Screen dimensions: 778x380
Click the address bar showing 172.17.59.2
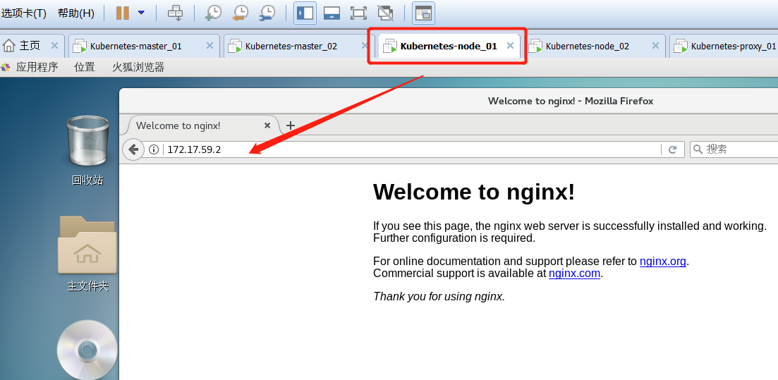(x=409, y=149)
